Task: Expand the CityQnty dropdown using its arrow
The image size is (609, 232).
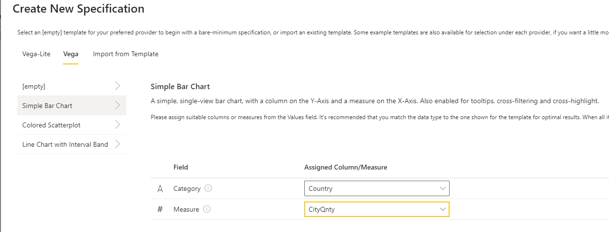Action: click(x=442, y=209)
